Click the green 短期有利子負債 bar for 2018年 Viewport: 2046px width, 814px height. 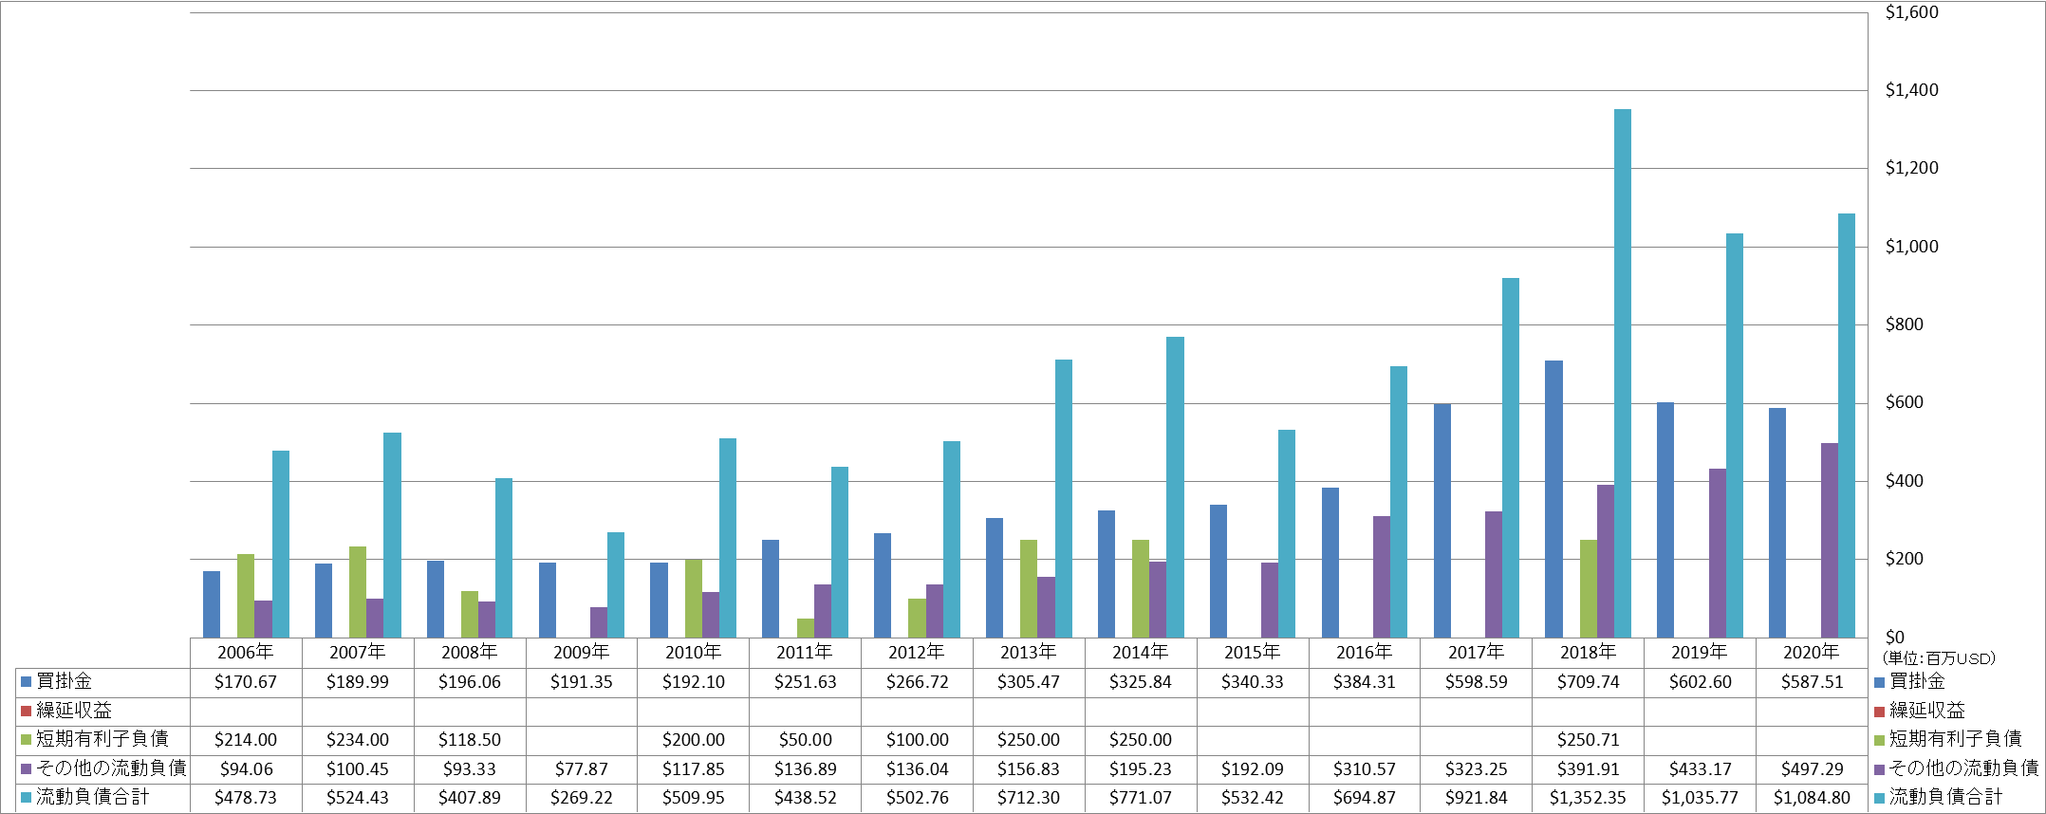click(1589, 588)
